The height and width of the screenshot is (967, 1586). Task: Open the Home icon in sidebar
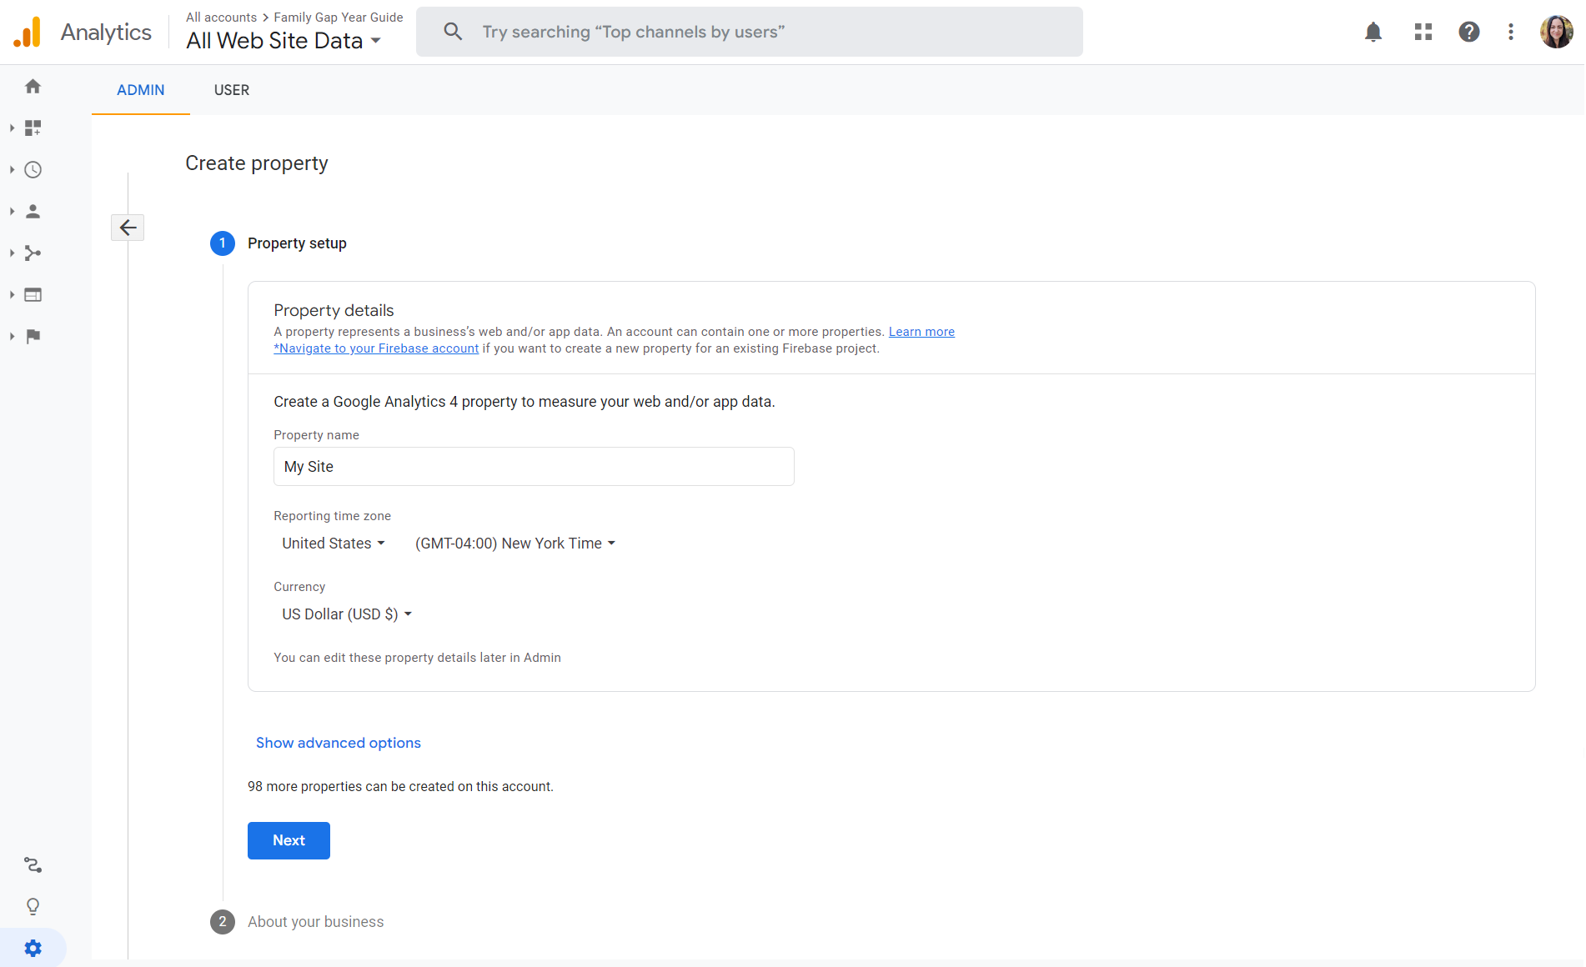tap(33, 87)
